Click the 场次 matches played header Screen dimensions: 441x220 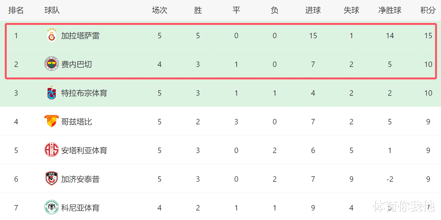coord(159,10)
